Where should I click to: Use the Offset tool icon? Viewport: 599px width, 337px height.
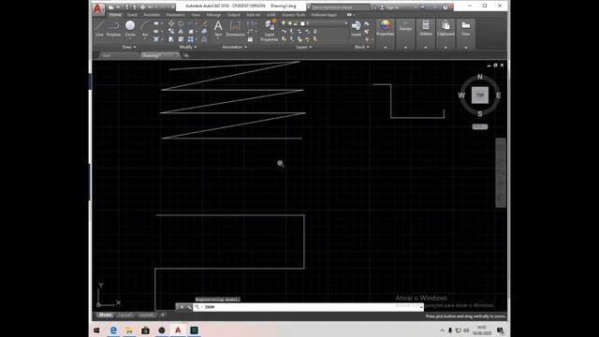(x=204, y=39)
